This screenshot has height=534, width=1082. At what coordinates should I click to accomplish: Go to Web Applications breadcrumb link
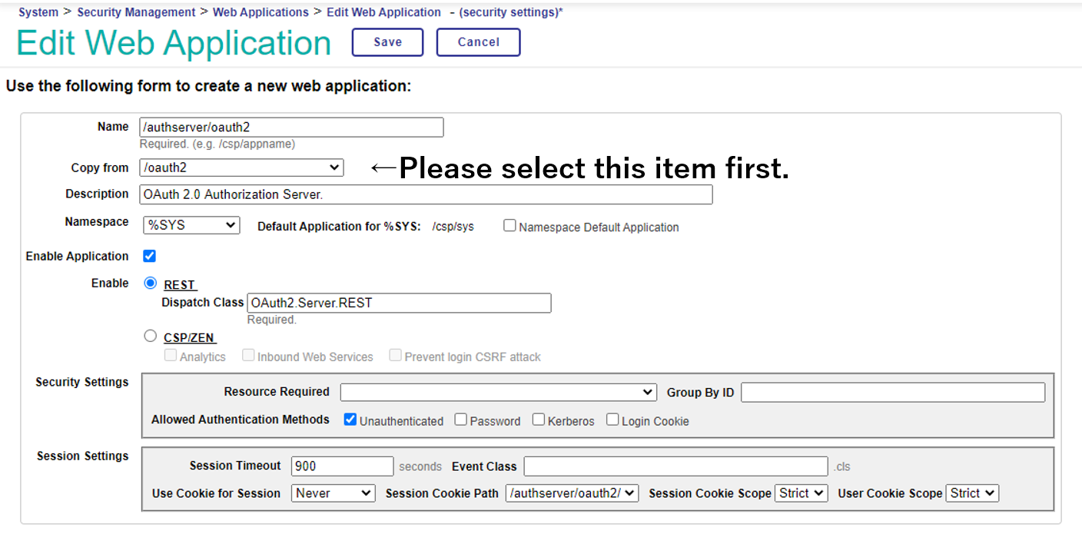coord(261,12)
